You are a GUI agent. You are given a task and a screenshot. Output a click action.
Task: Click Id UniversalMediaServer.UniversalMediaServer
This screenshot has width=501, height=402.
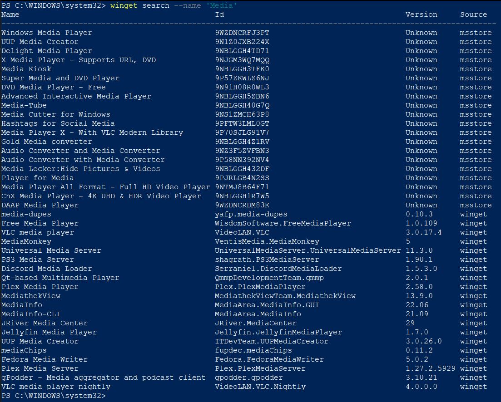pos(308,251)
